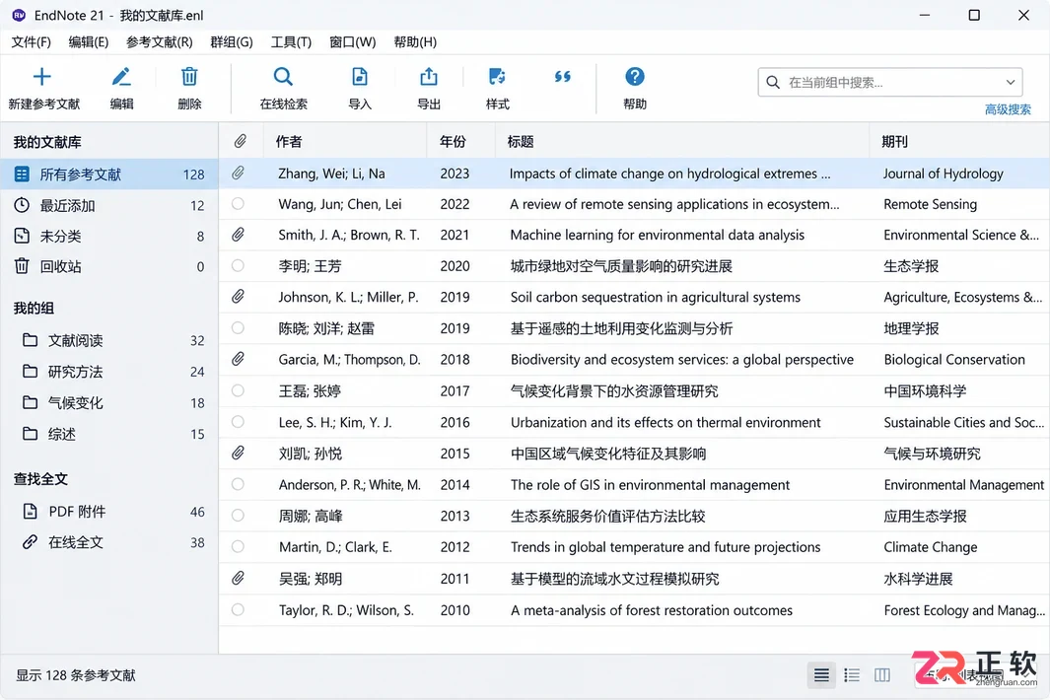Collapse the 我的组 section header
Screen dimensions: 1050x700
point(34,309)
